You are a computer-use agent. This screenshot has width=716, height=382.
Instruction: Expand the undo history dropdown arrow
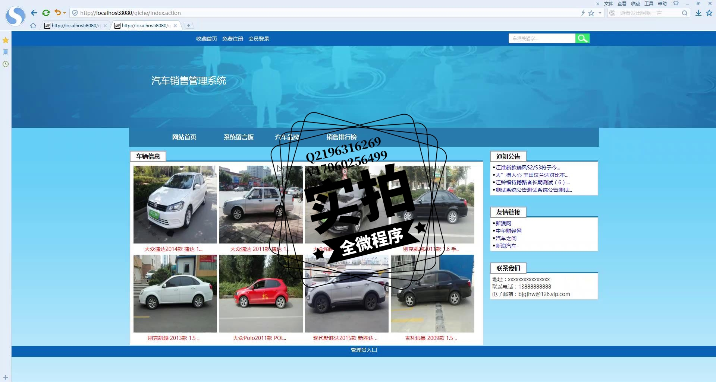point(65,13)
